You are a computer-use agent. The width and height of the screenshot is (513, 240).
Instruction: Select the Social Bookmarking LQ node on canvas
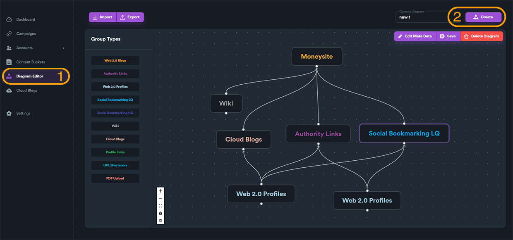tap(404, 133)
